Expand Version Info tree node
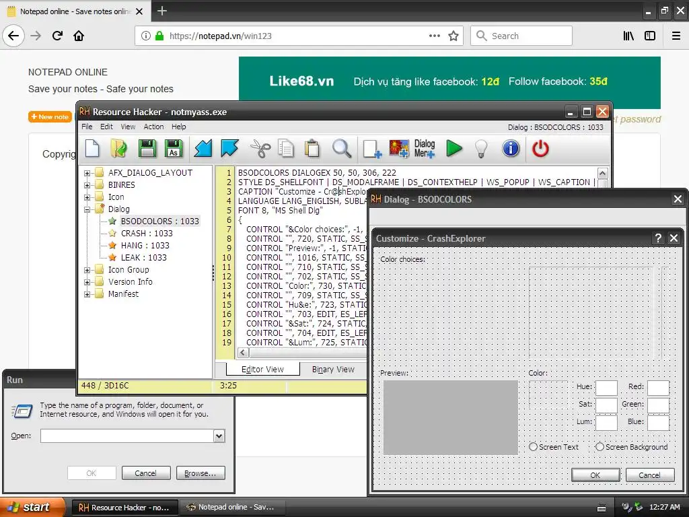The width and height of the screenshot is (689, 517). pos(87,282)
